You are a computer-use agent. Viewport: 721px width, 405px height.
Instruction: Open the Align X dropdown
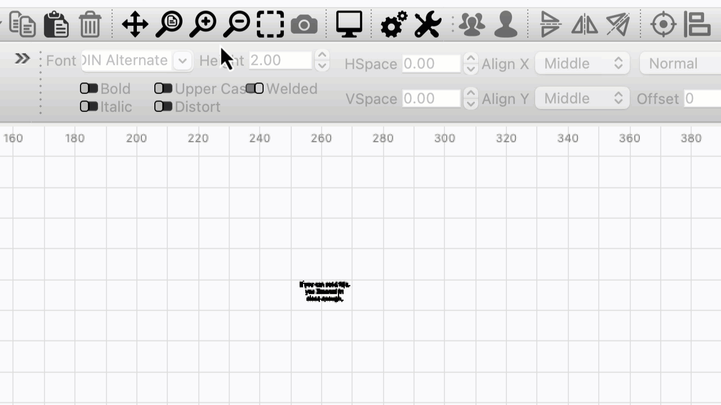[582, 63]
